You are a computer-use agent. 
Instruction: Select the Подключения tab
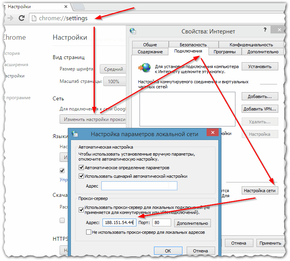(188, 51)
